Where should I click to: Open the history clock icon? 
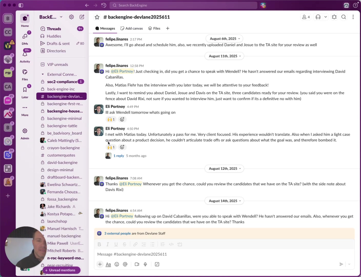[104, 5]
